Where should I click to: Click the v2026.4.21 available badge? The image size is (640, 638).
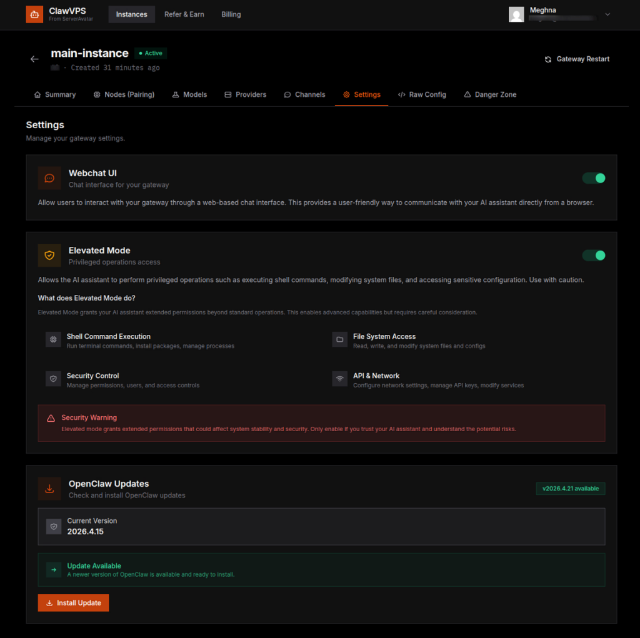570,488
